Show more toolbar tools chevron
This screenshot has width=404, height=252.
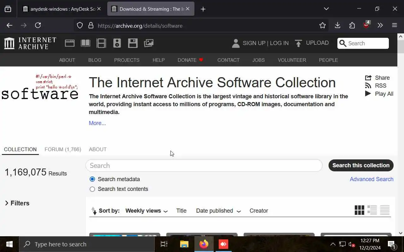tap(380, 26)
